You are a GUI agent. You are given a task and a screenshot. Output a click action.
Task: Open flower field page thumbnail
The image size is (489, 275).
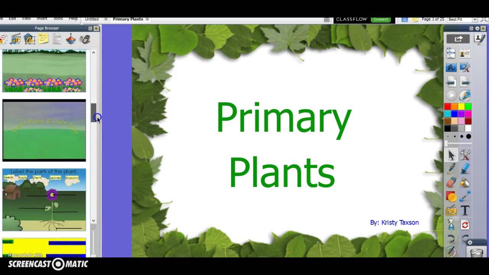(44, 71)
